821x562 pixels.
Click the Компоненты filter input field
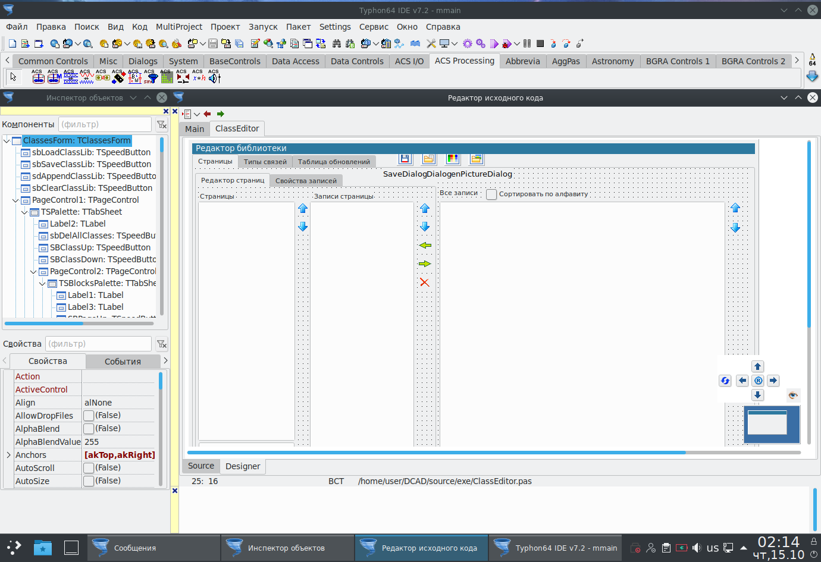(x=105, y=124)
